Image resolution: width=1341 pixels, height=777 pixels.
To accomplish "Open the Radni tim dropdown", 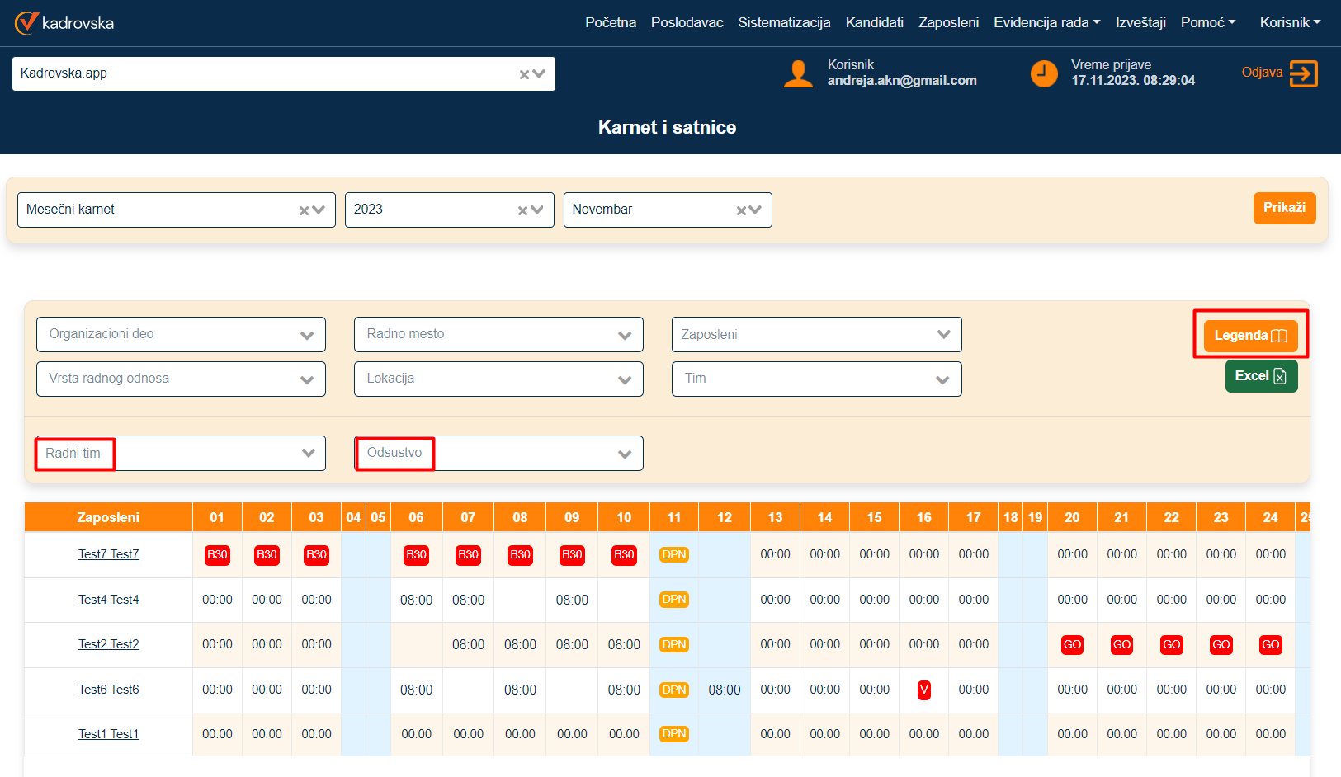I will point(308,453).
